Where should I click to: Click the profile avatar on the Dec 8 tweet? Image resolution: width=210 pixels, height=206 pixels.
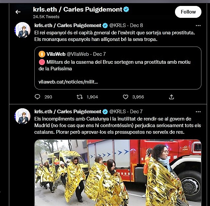[22, 30]
